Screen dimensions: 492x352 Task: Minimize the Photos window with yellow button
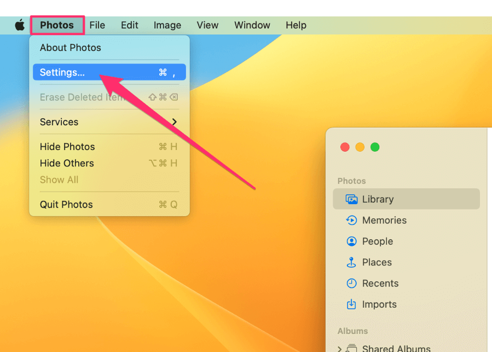click(360, 147)
